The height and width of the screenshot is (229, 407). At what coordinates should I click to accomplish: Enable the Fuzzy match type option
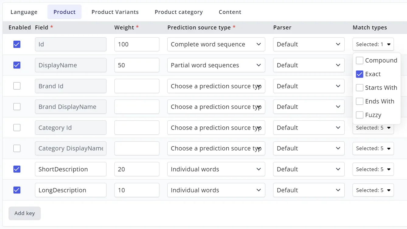[360, 115]
